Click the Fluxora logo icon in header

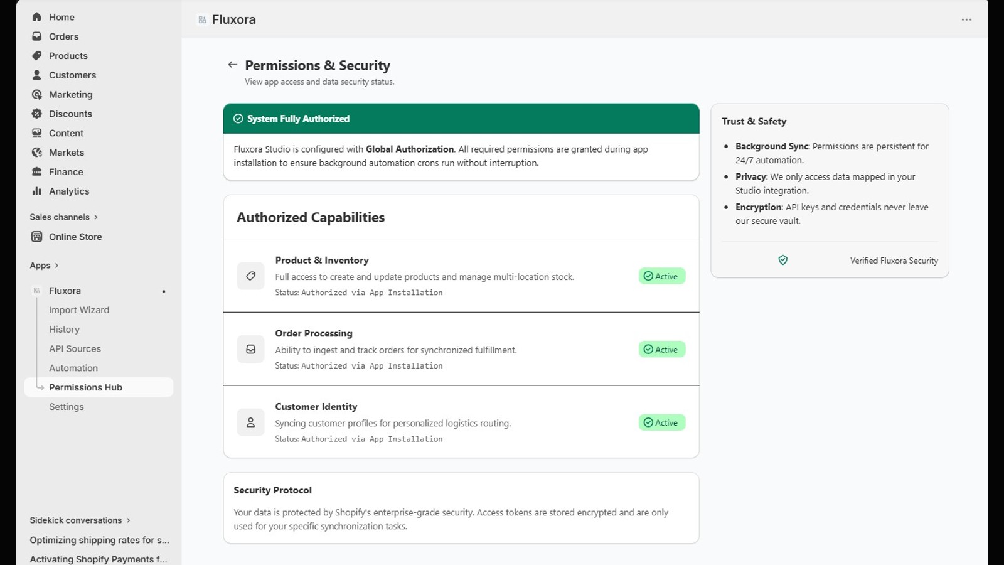tap(202, 20)
